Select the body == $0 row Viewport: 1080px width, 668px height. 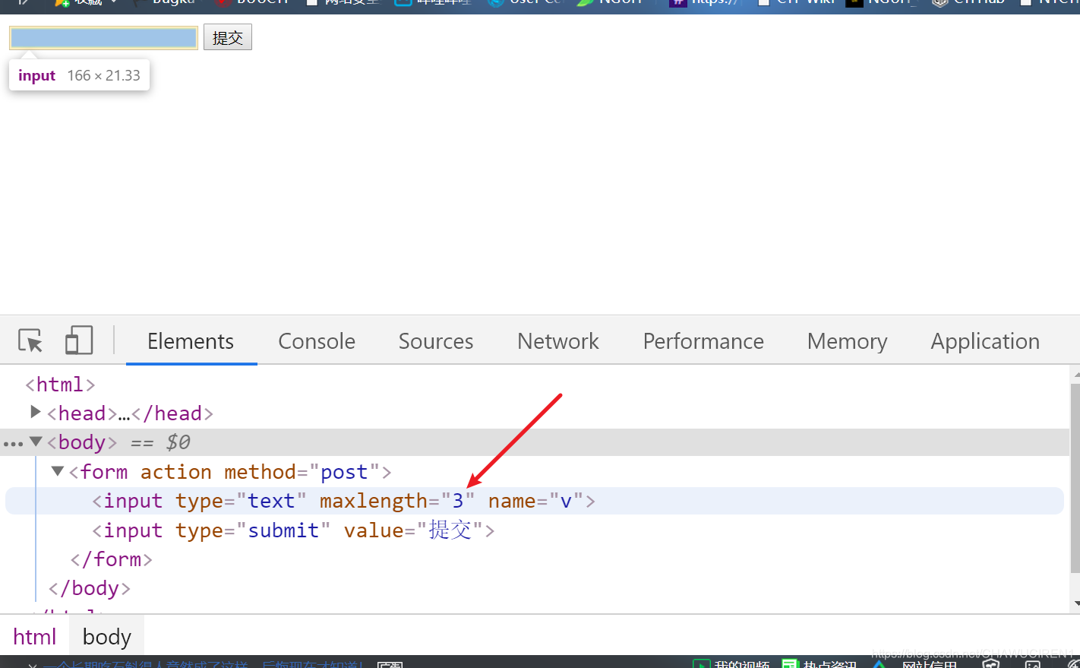coord(535,442)
